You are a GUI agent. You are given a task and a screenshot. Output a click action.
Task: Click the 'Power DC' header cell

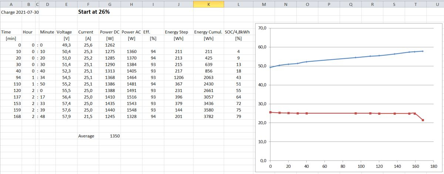[110, 32]
